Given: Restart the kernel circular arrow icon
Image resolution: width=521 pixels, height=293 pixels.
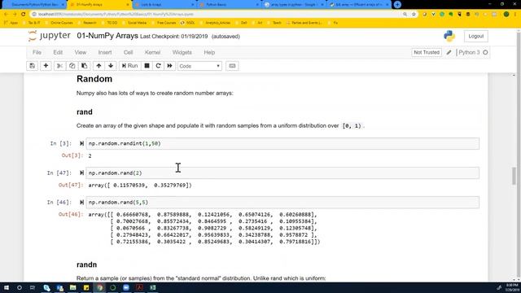Looking at the screenshot, I should pos(158,66).
